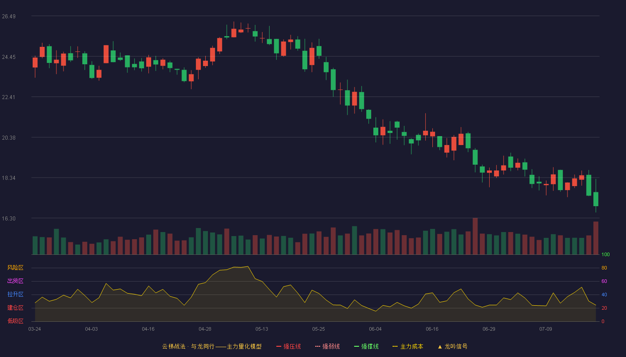Click the tallest red volume bar
The height and width of the screenshot is (357, 626).
coord(475,236)
